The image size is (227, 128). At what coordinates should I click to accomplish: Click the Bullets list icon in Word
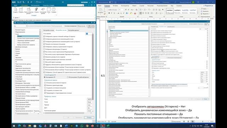[x=140, y=10]
